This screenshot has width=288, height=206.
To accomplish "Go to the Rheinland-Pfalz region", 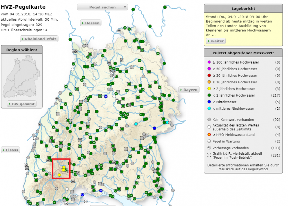I will coord(39,39).
